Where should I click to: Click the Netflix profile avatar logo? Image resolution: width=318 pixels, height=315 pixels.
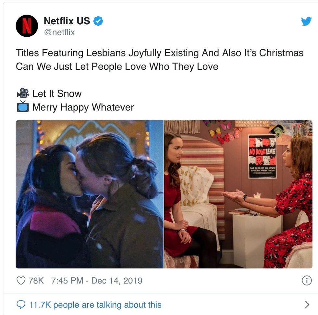point(27,26)
